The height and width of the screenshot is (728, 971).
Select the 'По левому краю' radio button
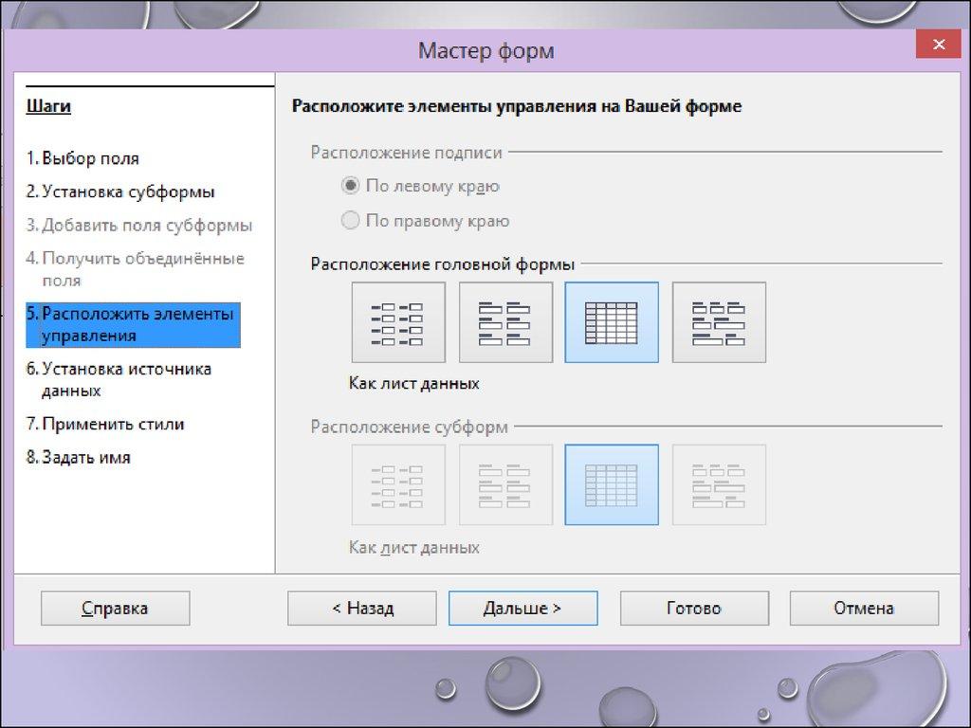point(351,187)
